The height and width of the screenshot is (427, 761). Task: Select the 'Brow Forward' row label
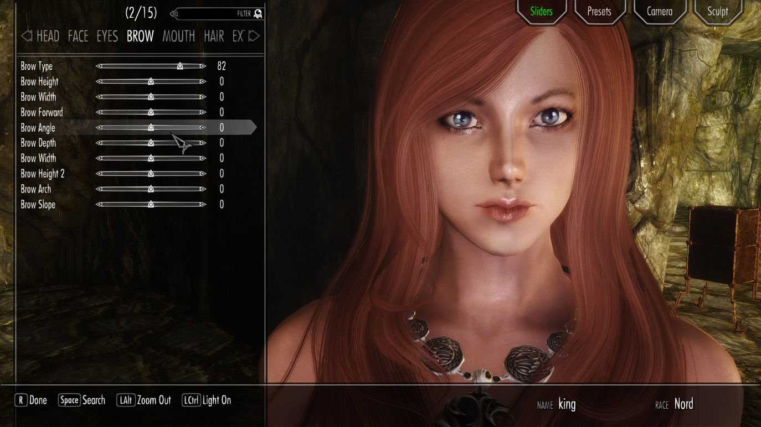(42, 112)
